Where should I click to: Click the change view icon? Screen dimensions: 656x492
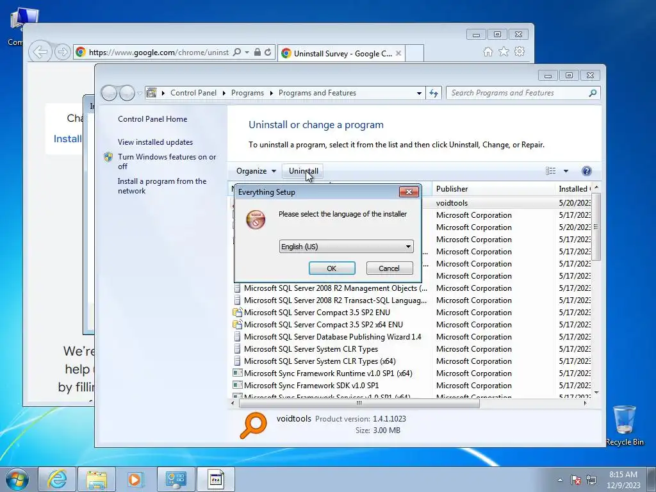pos(550,170)
